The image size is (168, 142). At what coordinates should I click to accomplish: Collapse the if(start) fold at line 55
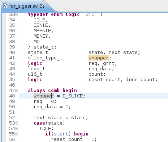[17, 134]
